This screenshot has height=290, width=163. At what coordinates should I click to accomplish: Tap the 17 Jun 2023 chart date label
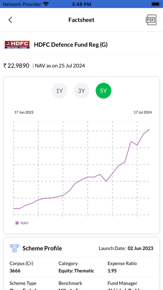click(24, 112)
